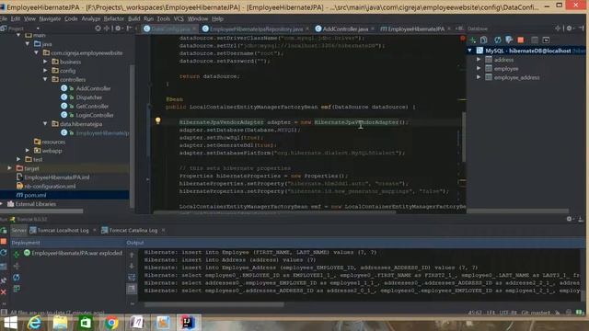The width and height of the screenshot is (589, 331).
Task: Switch to the EmployeeHibernateJPA pom tab
Action: [415, 29]
